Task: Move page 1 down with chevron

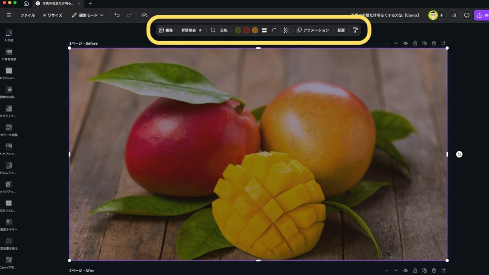Action: click(x=396, y=43)
